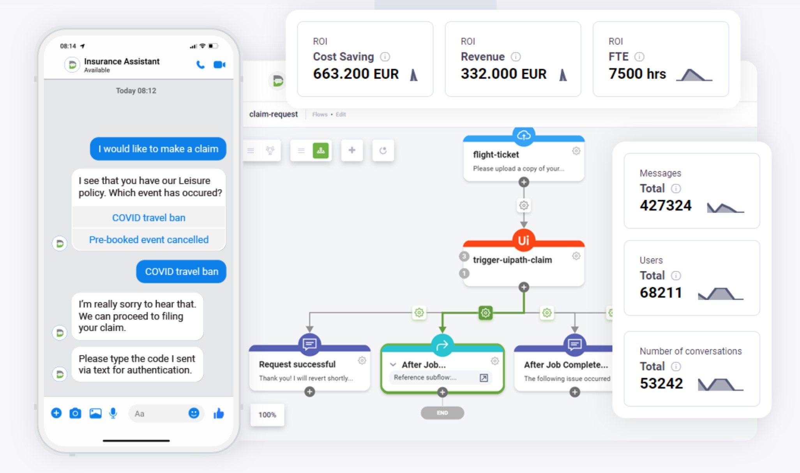
Task: Start a video call in chat header
Action: pyautogui.click(x=219, y=65)
